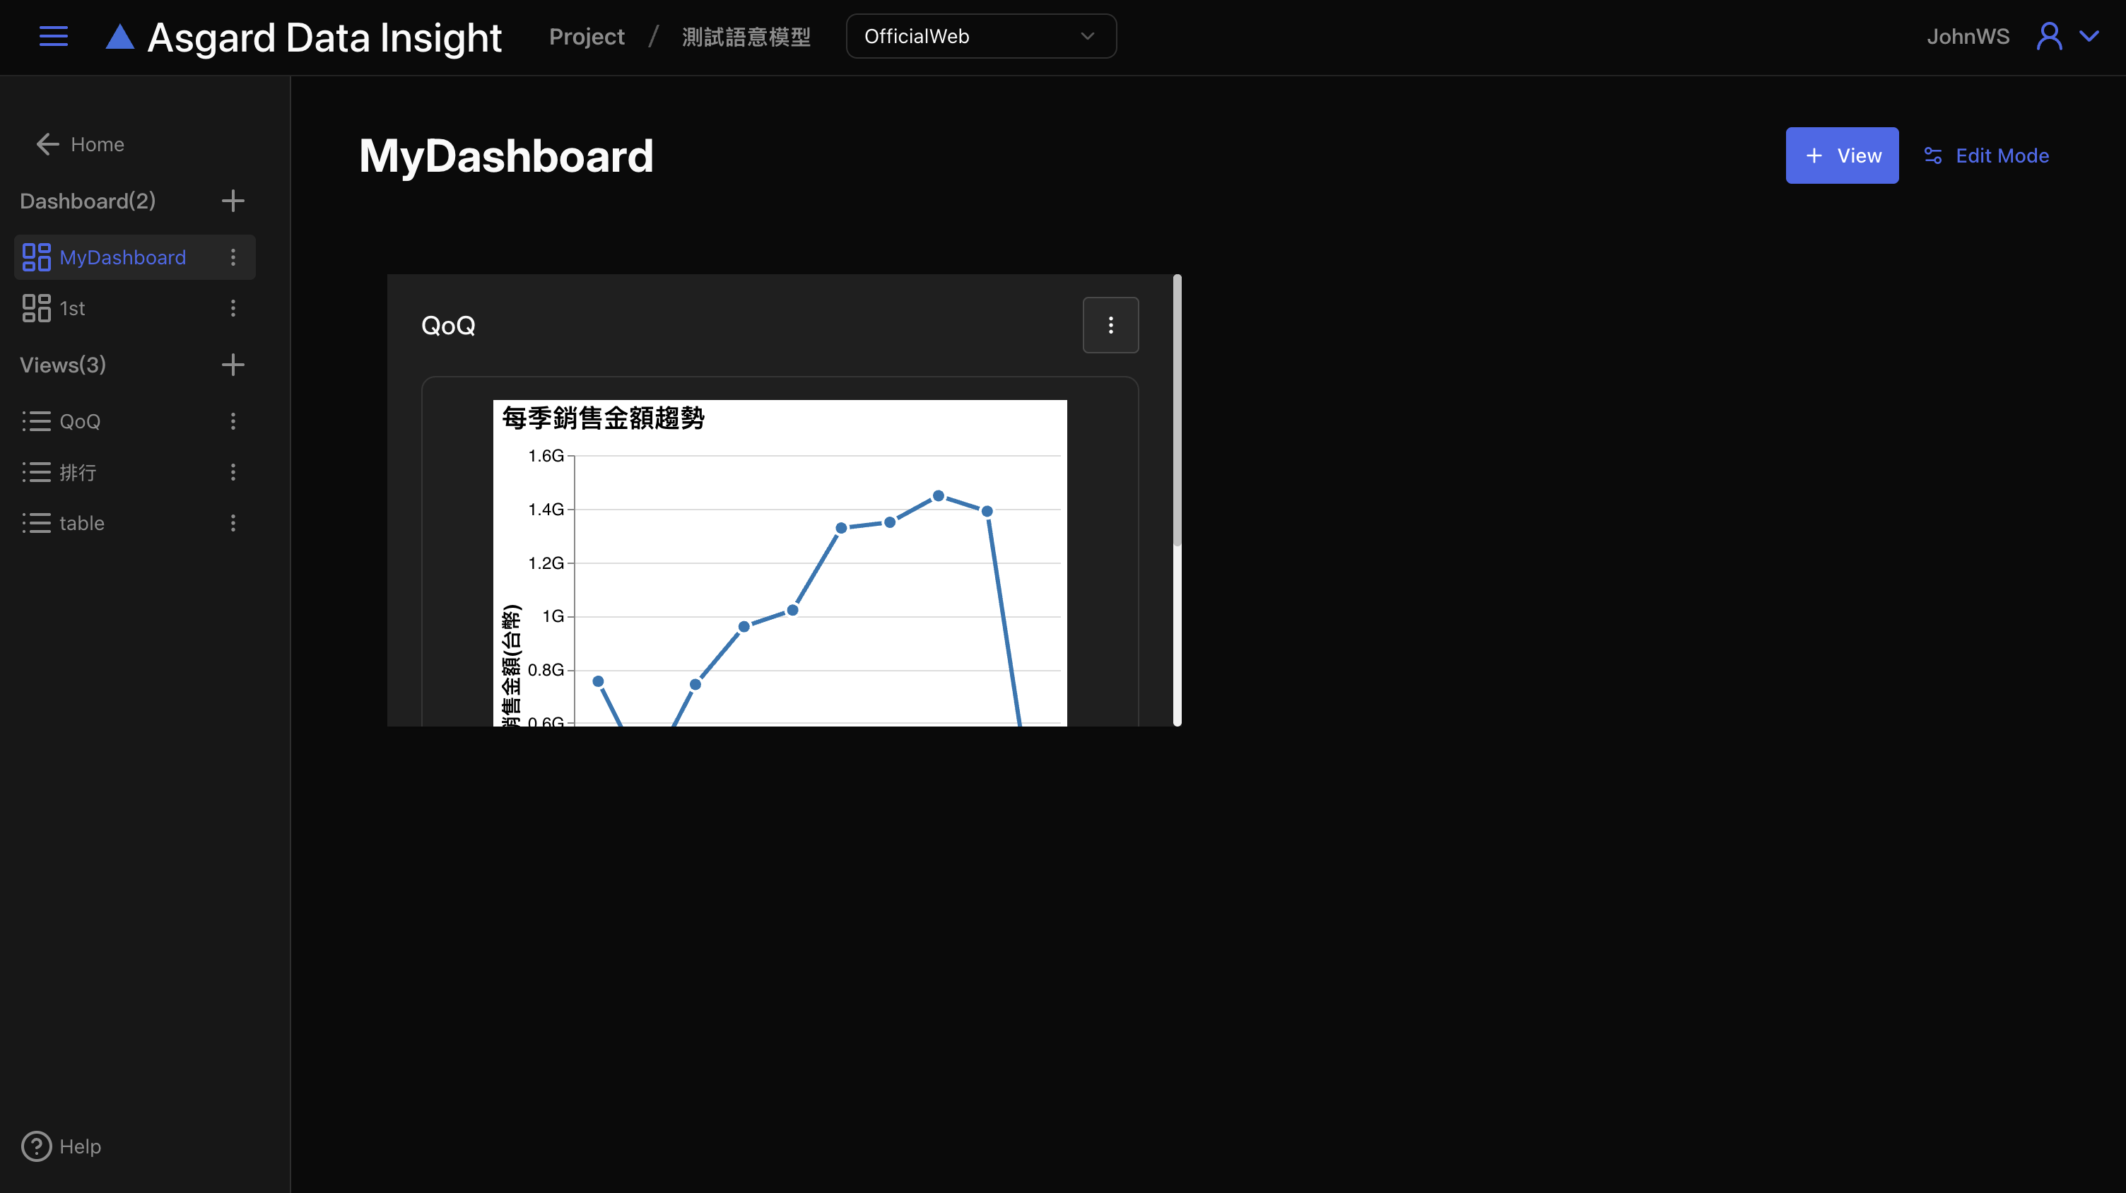
Task: Open the 排行 view options menu
Action: (x=233, y=472)
